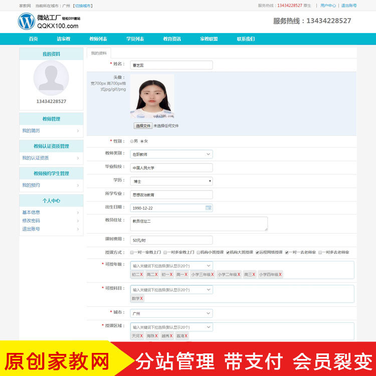Remove the 初二 grade tag

[x=141, y=275]
